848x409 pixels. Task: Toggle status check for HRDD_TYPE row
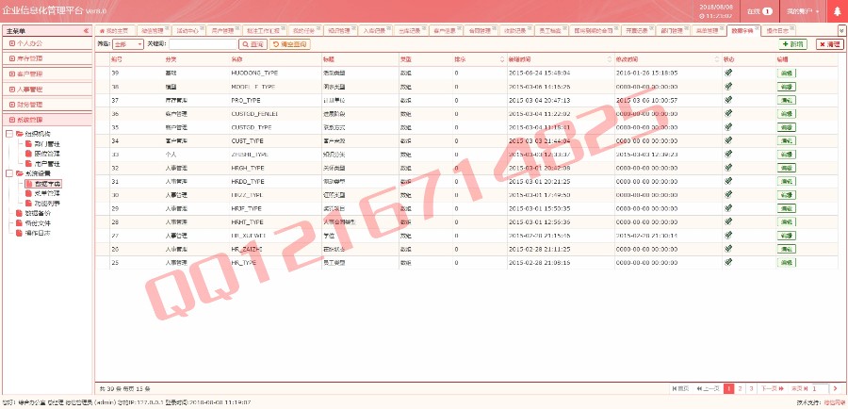pyautogui.click(x=728, y=181)
